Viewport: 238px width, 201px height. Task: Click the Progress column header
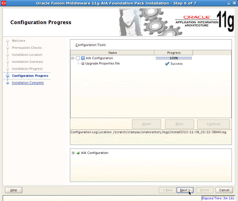point(174,53)
